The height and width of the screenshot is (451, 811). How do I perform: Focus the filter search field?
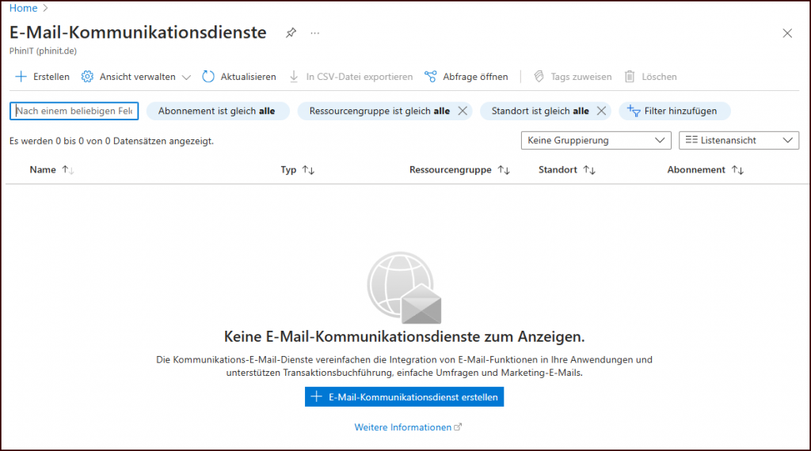pos(74,111)
